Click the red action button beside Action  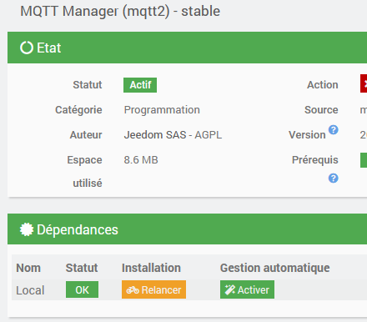(364, 83)
